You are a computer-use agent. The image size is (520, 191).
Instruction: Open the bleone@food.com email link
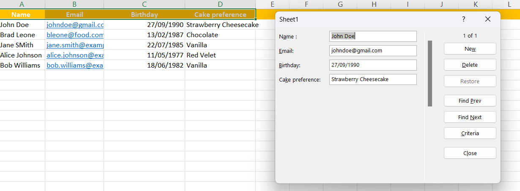click(x=75, y=35)
